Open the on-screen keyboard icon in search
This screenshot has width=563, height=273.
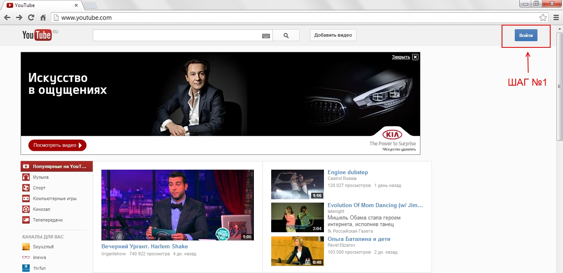coord(266,36)
